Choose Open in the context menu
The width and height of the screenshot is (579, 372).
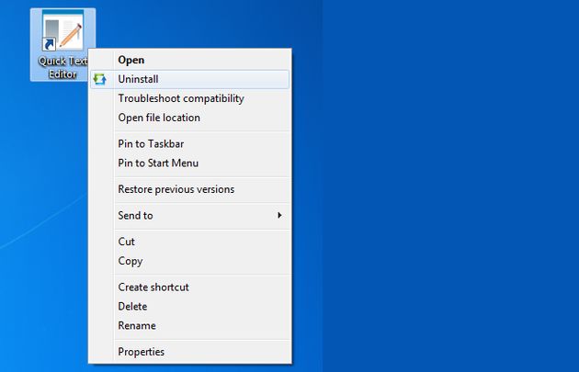click(x=189, y=60)
